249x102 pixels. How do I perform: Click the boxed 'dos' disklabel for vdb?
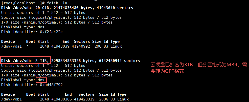tap(41, 80)
